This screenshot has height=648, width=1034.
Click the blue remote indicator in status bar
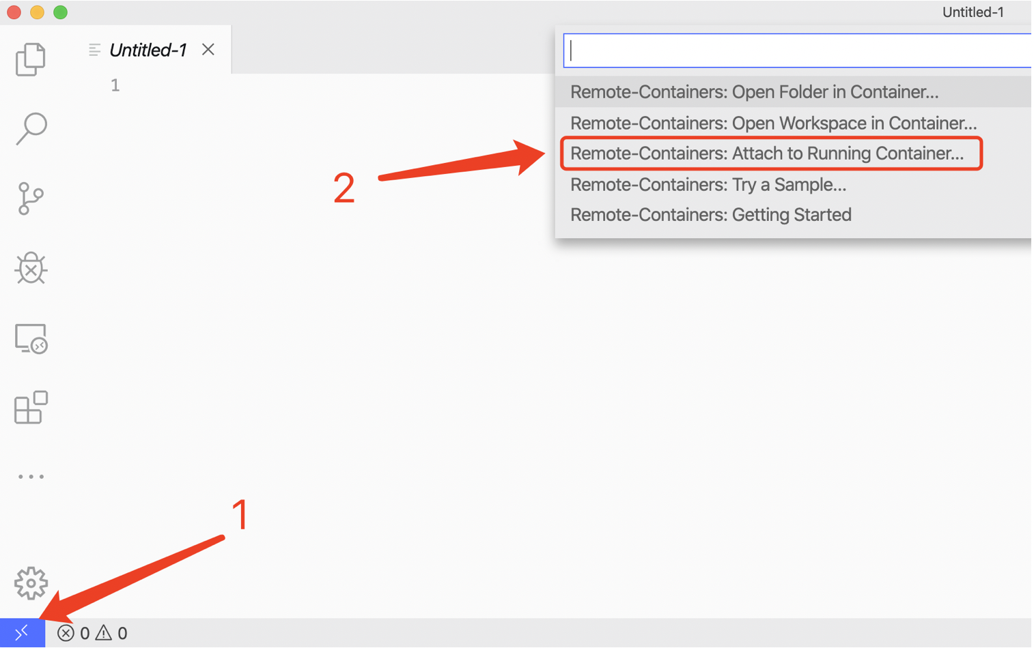click(22, 633)
